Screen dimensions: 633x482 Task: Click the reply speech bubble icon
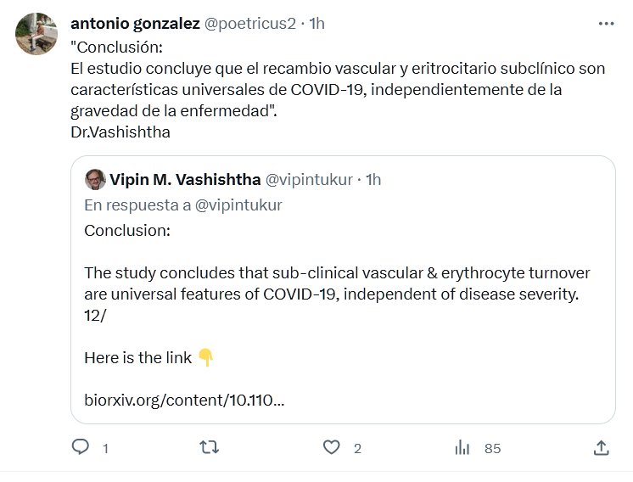tap(81, 447)
